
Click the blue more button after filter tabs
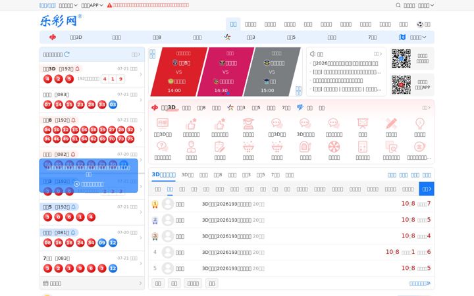click(427, 189)
